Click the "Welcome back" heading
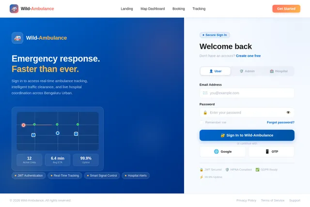Screen dimensions: 310x207 [226, 46]
